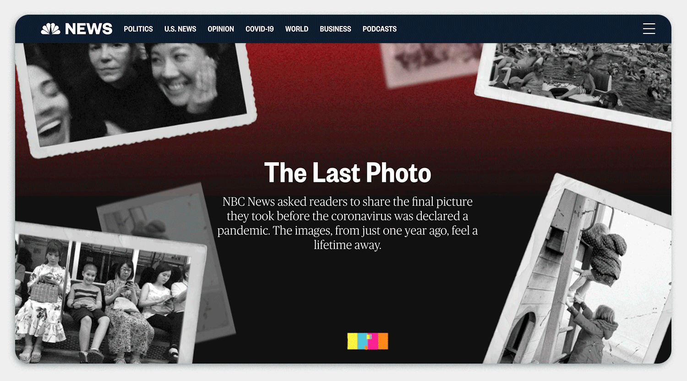
Task: Click the intro paragraph about NBC News readers
Action: 348,223
